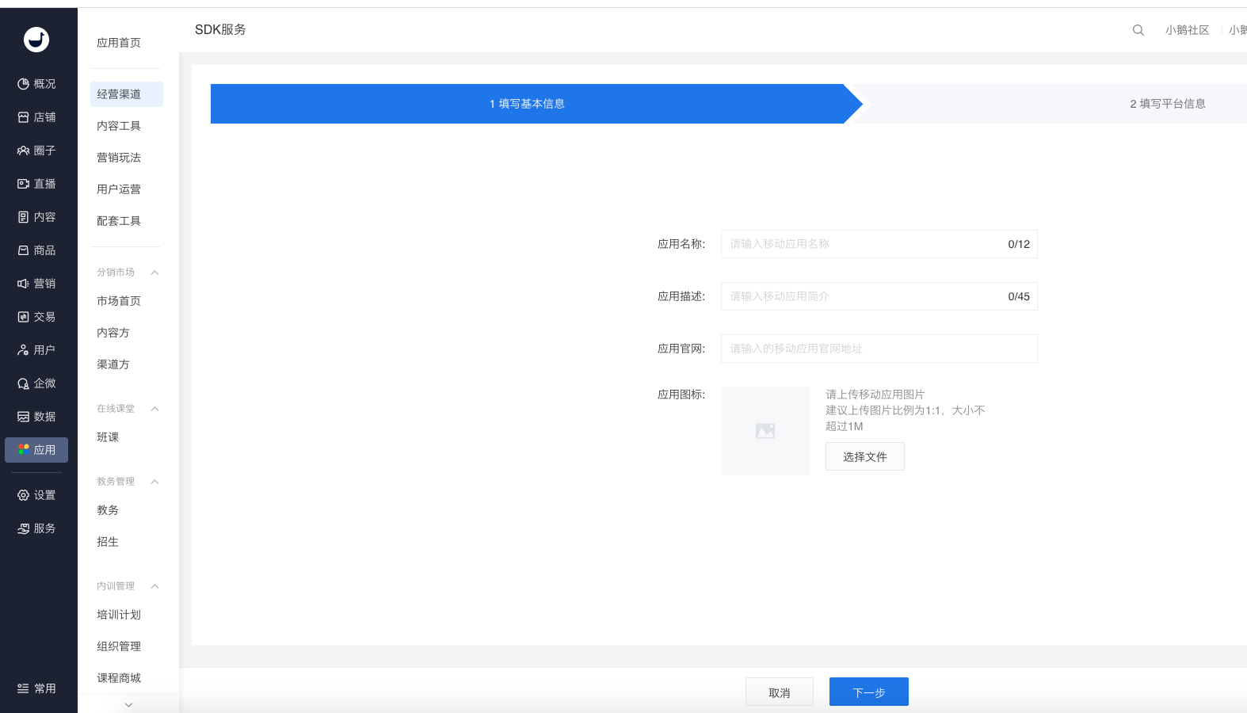Open the 企微 WeCom icon
1247x713 pixels.
(x=24, y=383)
